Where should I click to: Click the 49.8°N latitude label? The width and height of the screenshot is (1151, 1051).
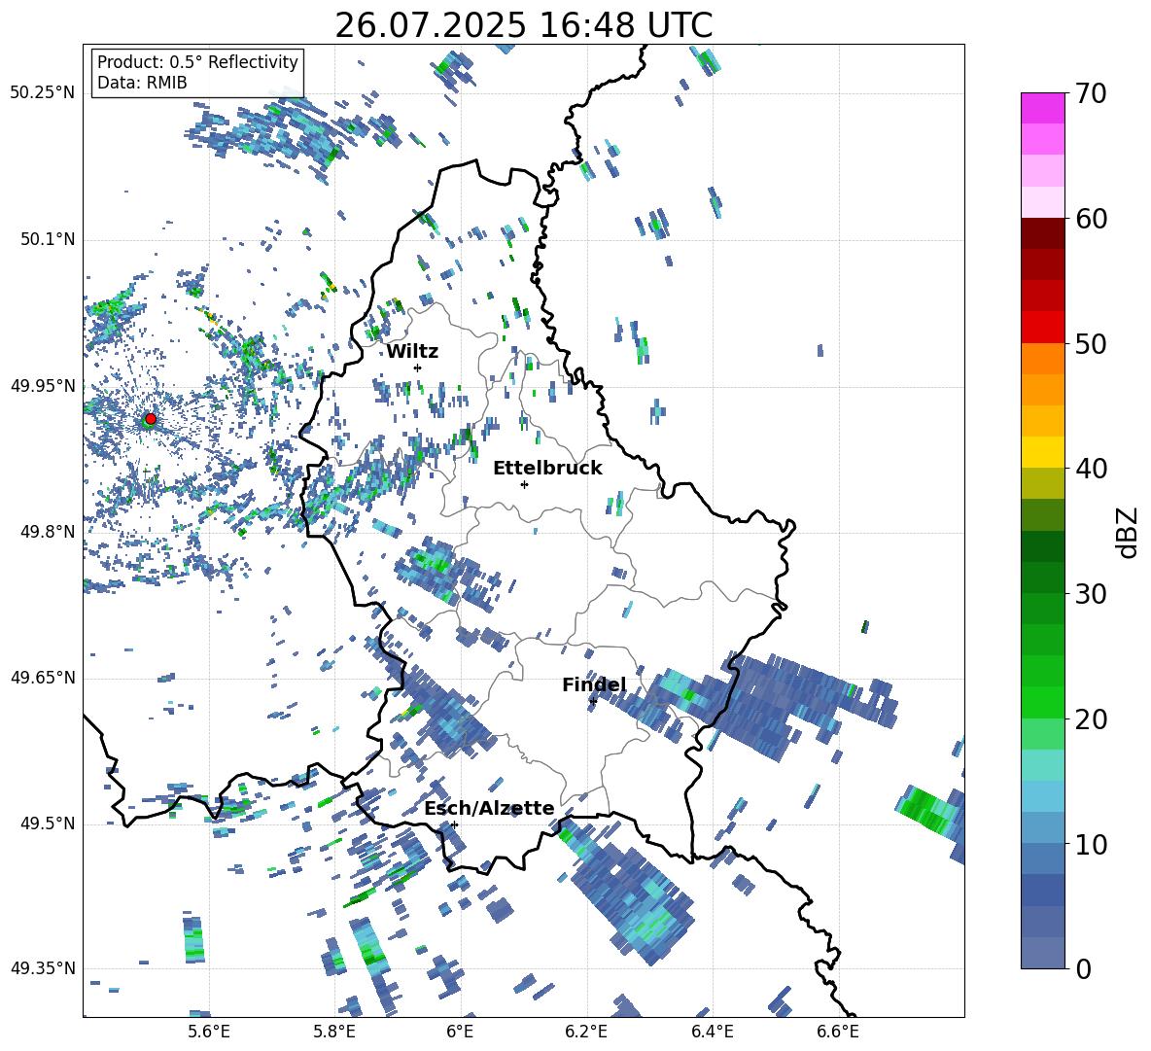(x=47, y=532)
